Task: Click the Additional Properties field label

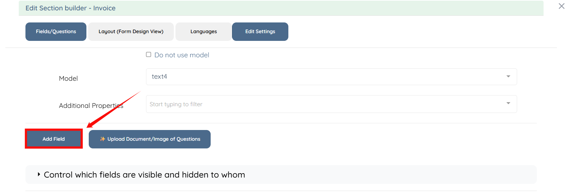Action: coord(91,106)
